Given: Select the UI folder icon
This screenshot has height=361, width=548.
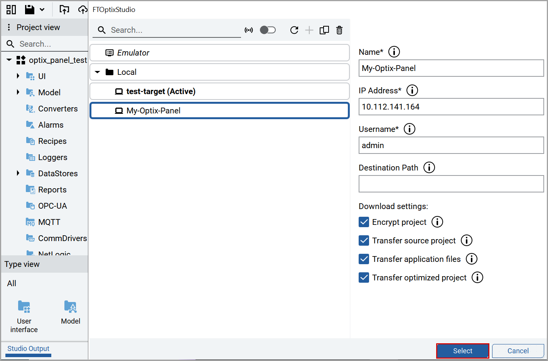Looking at the screenshot, I should [x=30, y=76].
